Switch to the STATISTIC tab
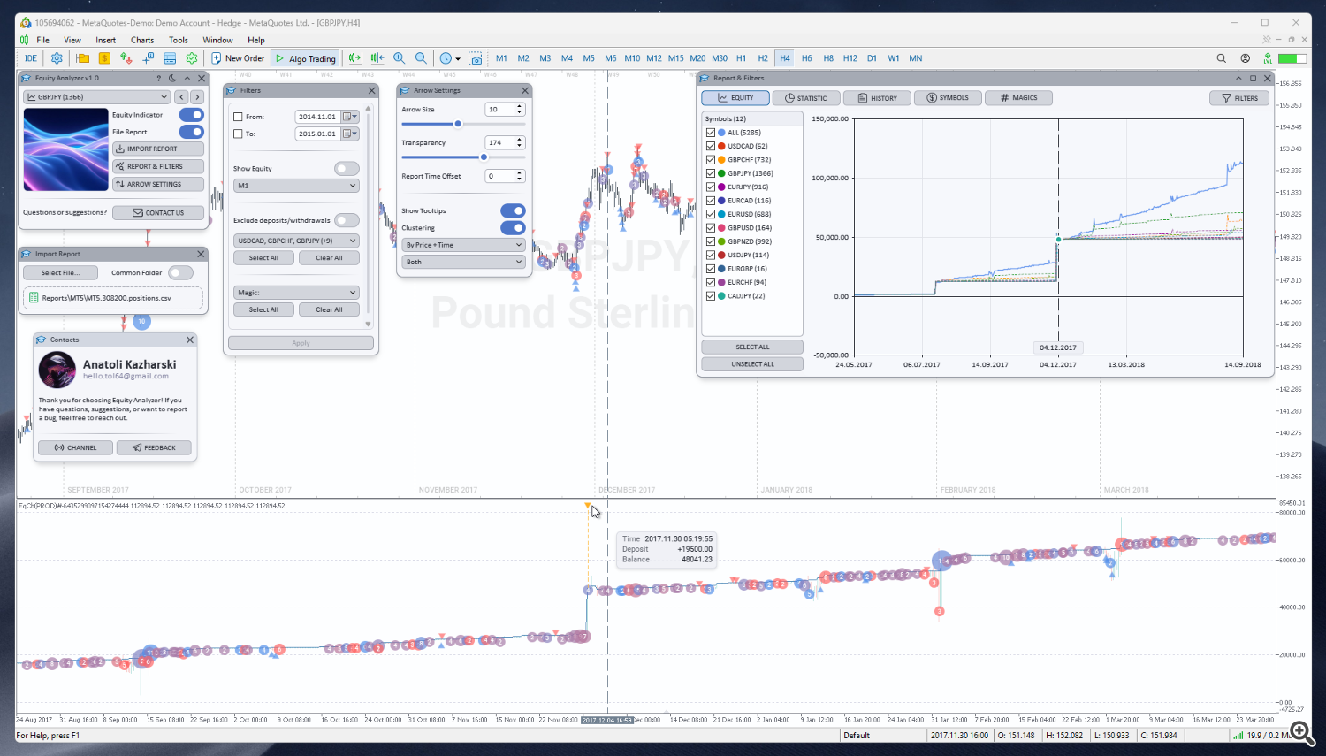Image resolution: width=1326 pixels, height=756 pixels. (806, 98)
